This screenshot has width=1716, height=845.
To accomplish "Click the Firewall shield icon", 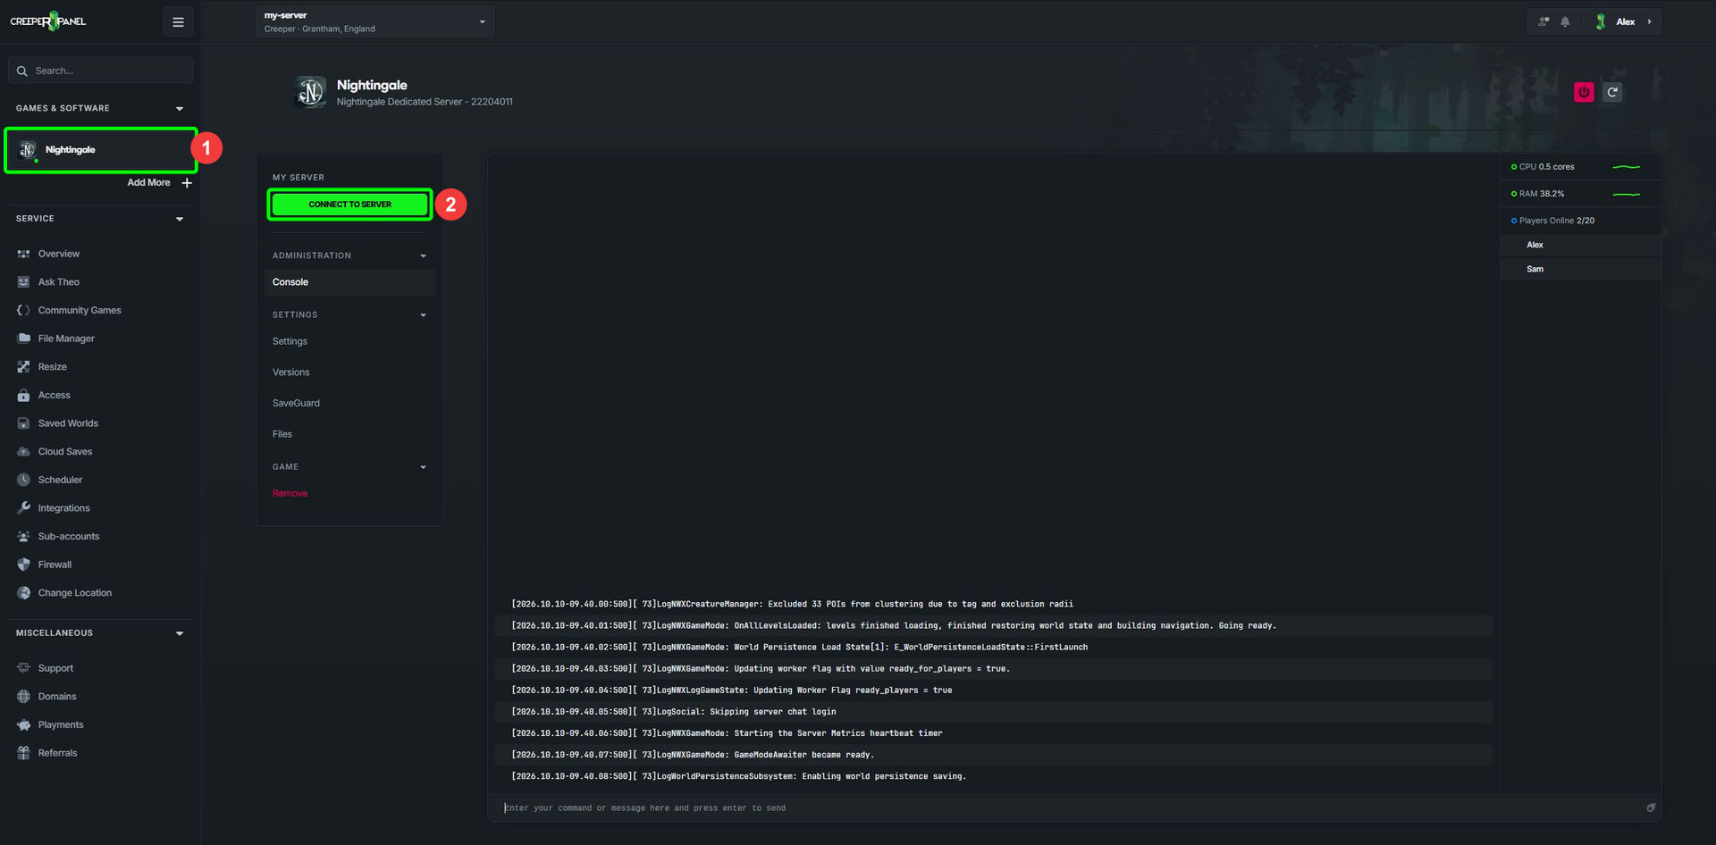I will pyautogui.click(x=23, y=565).
